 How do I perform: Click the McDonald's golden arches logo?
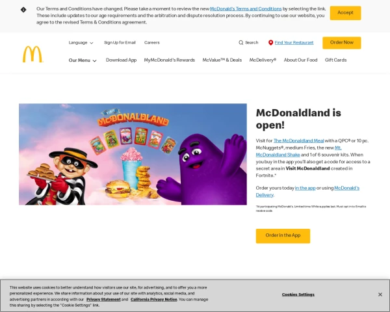click(x=33, y=54)
